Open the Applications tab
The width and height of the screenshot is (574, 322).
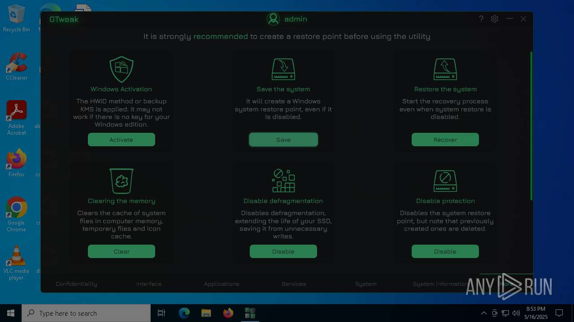point(222,284)
